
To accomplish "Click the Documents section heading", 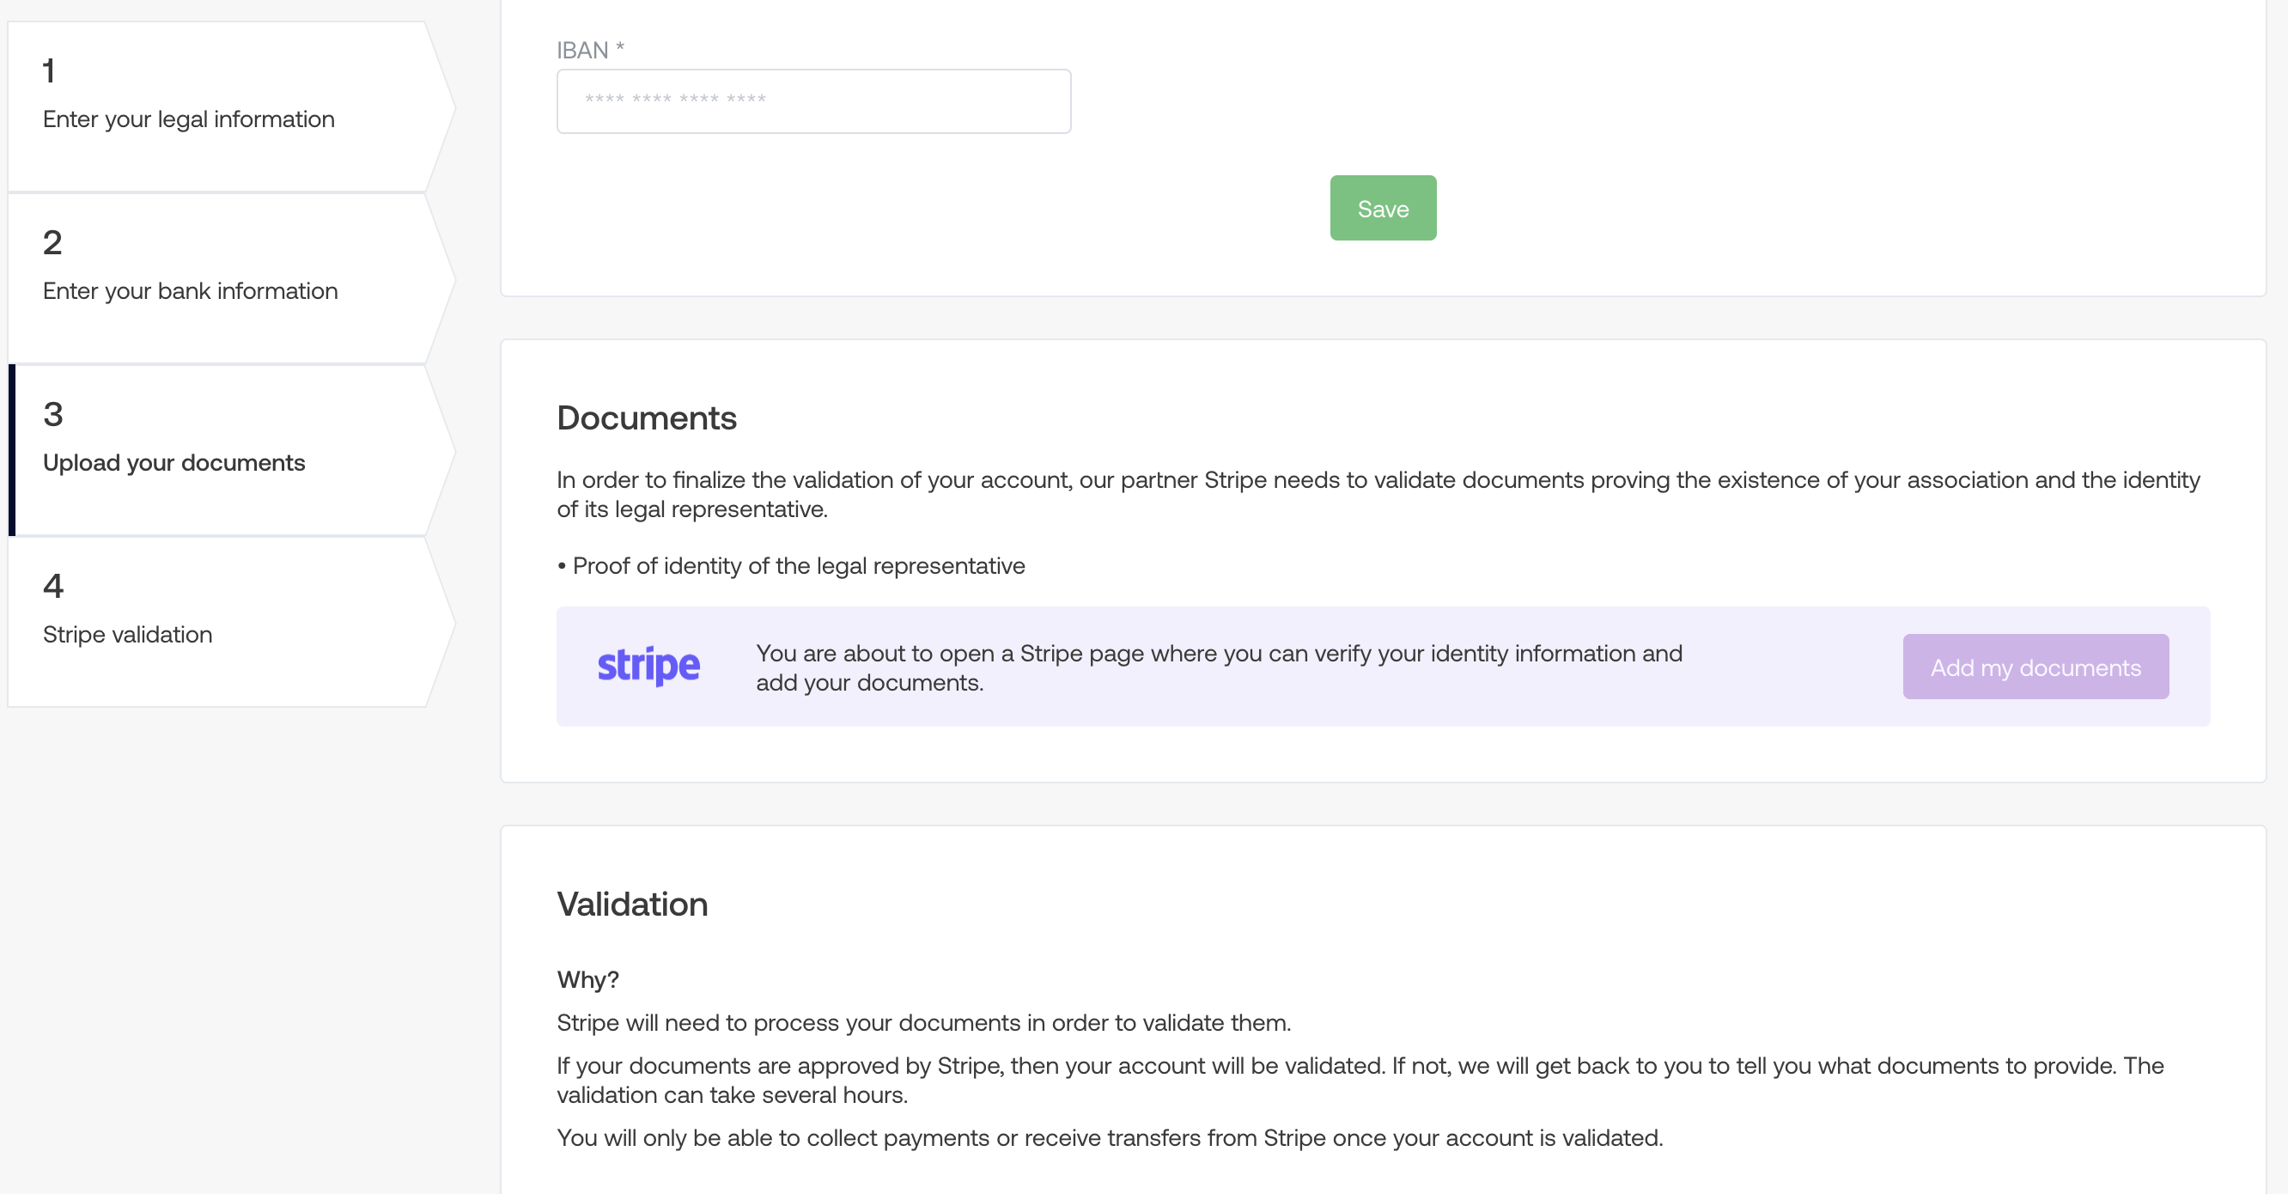I will tap(646, 418).
